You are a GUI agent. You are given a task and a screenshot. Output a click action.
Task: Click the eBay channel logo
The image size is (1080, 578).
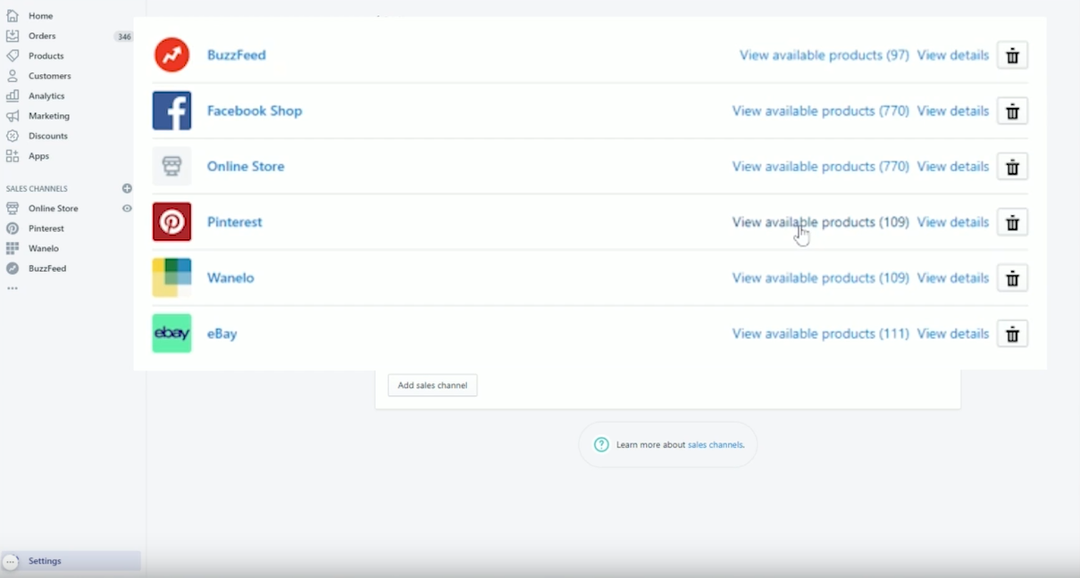point(171,333)
